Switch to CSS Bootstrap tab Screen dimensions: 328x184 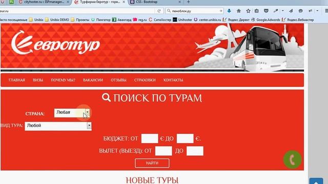pos(155,2)
